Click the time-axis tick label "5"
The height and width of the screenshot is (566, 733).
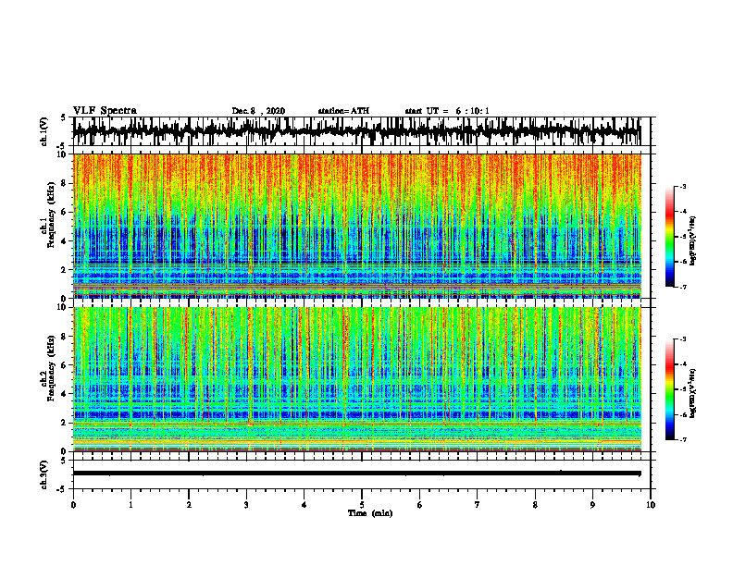point(362,505)
